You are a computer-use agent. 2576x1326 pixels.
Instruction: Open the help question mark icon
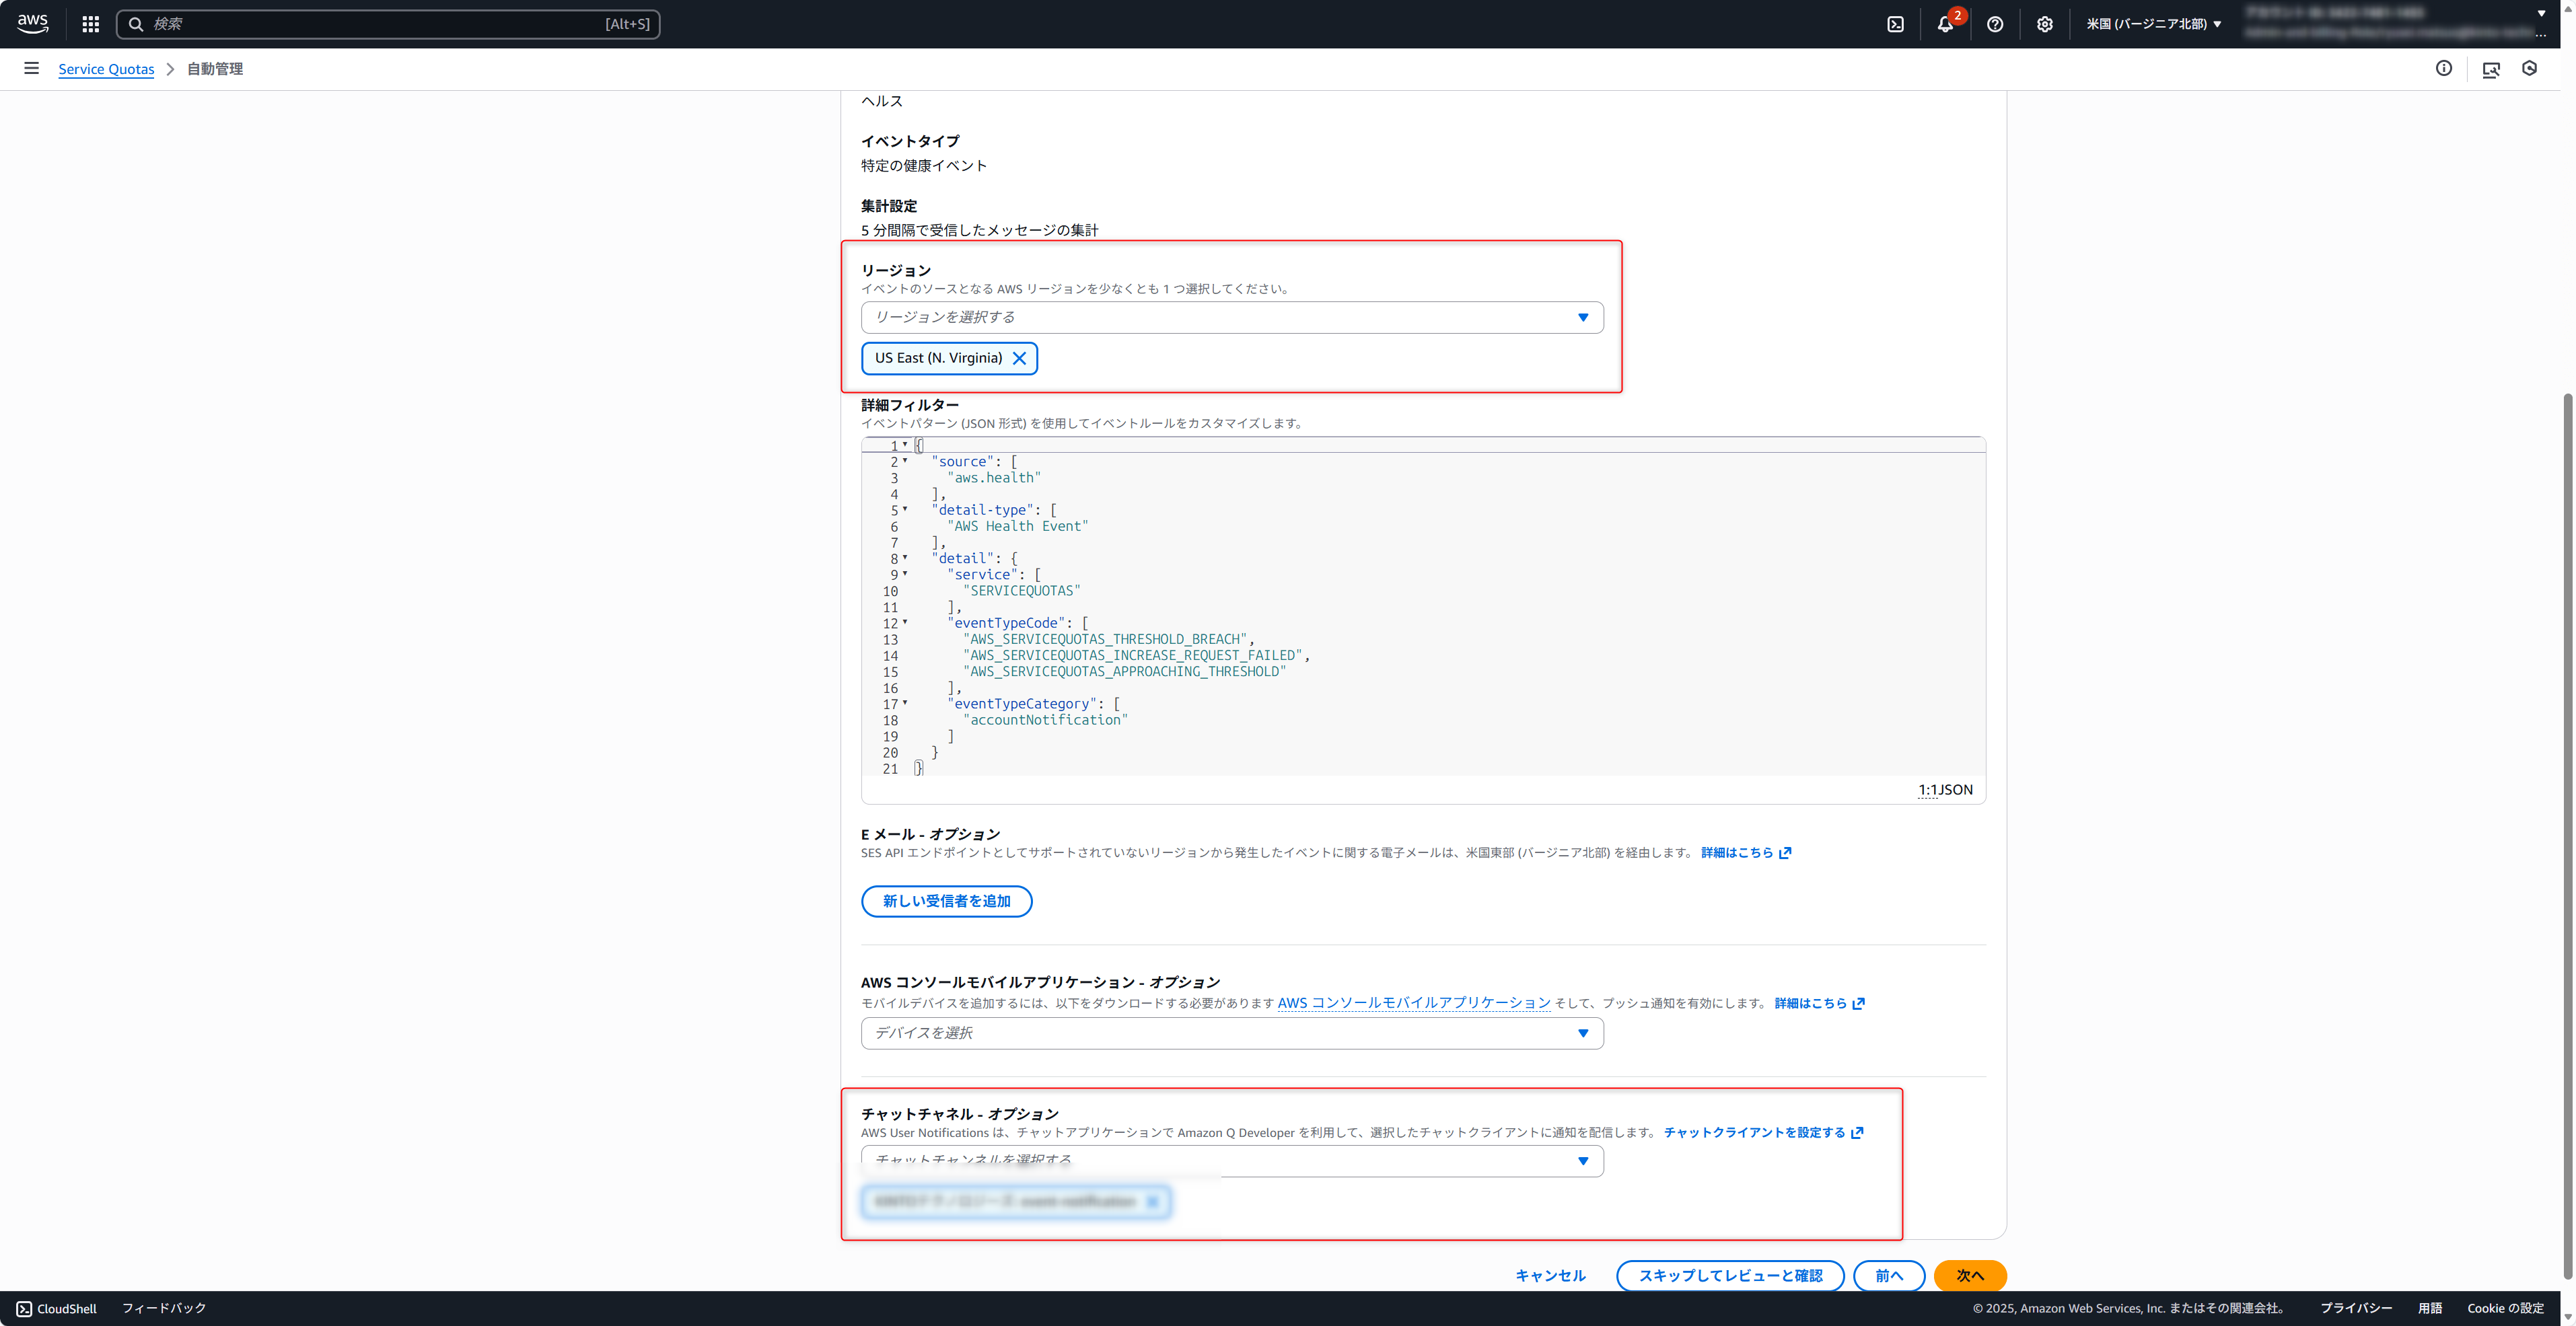point(1995,24)
